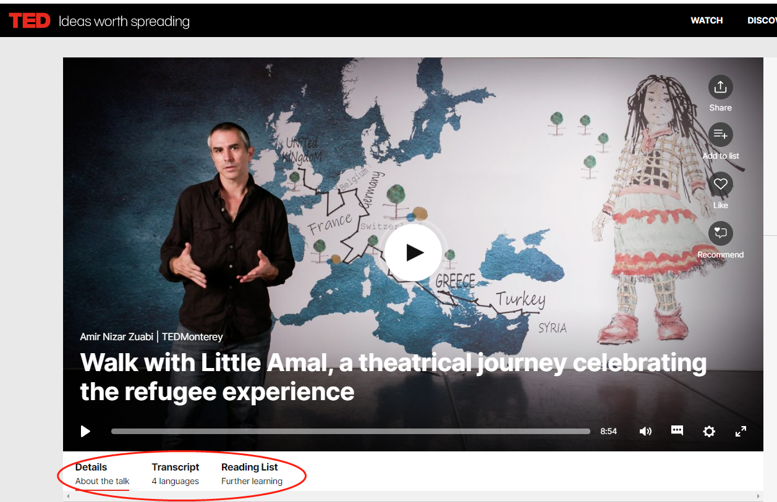Click the 8:54 duration label

pyautogui.click(x=609, y=431)
